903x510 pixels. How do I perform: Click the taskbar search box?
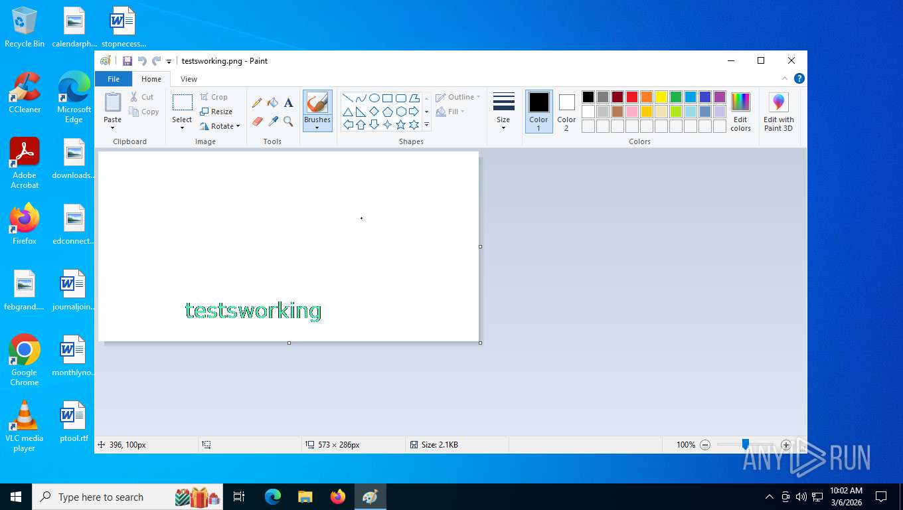pos(128,497)
